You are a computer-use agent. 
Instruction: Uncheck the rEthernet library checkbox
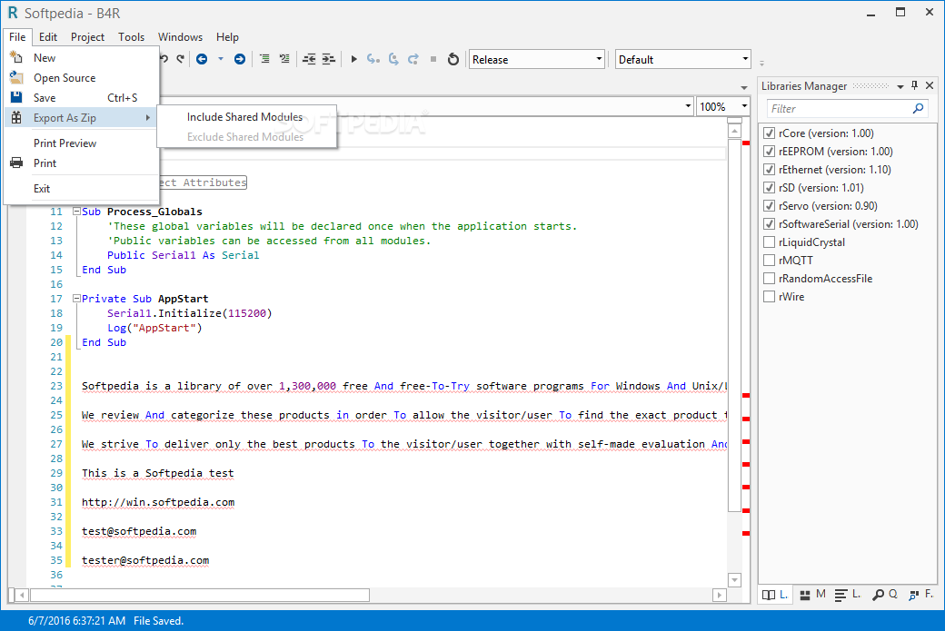click(769, 169)
